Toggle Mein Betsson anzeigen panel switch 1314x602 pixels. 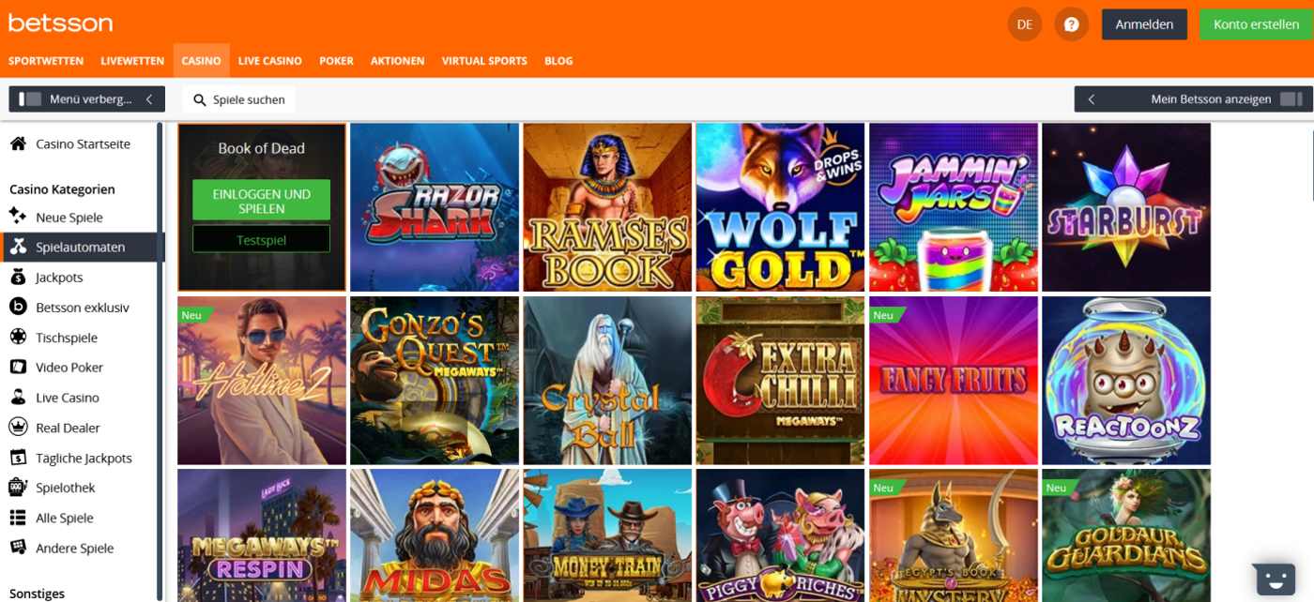[x=1291, y=99]
